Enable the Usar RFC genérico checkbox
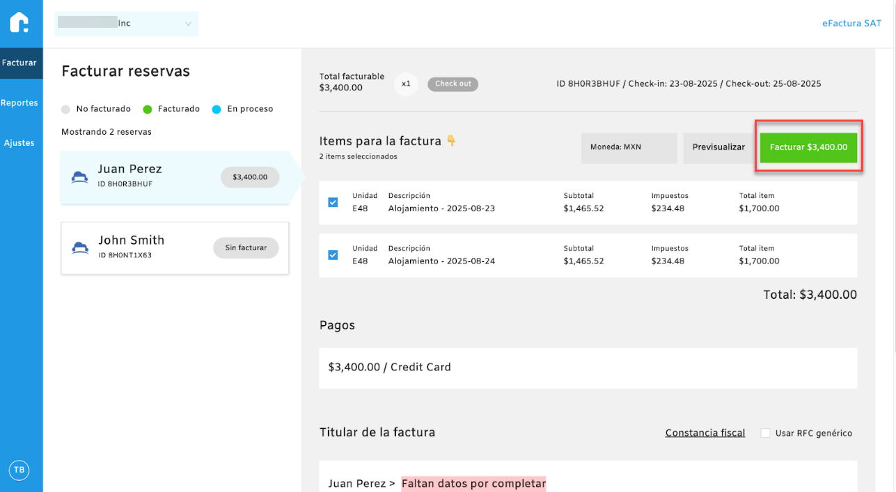This screenshot has width=896, height=492. (765, 433)
